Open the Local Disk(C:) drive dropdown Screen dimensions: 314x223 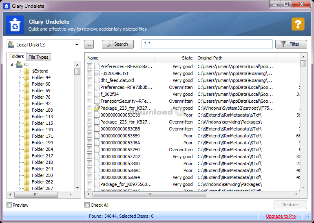click(x=77, y=44)
